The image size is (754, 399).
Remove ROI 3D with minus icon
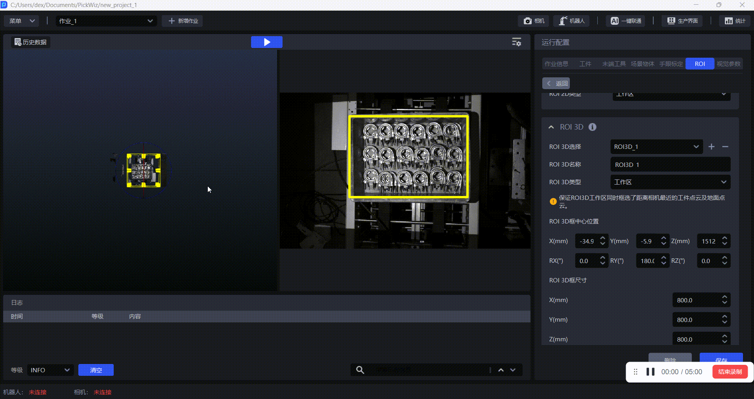(725, 146)
